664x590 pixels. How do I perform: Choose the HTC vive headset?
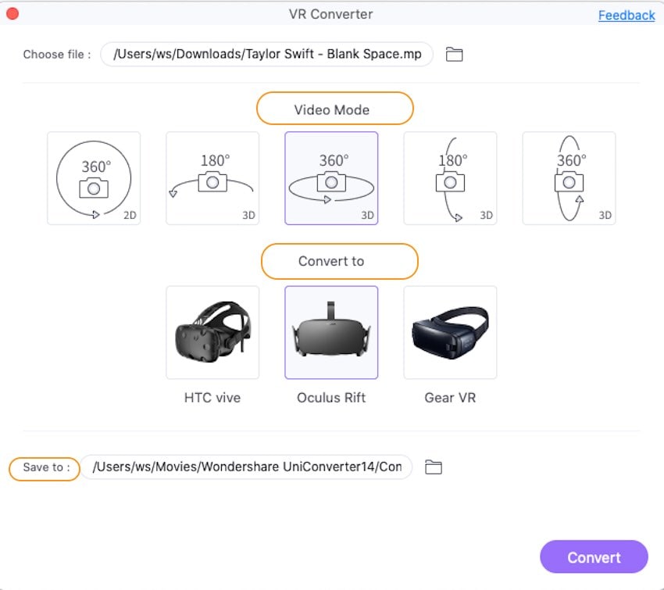212,332
